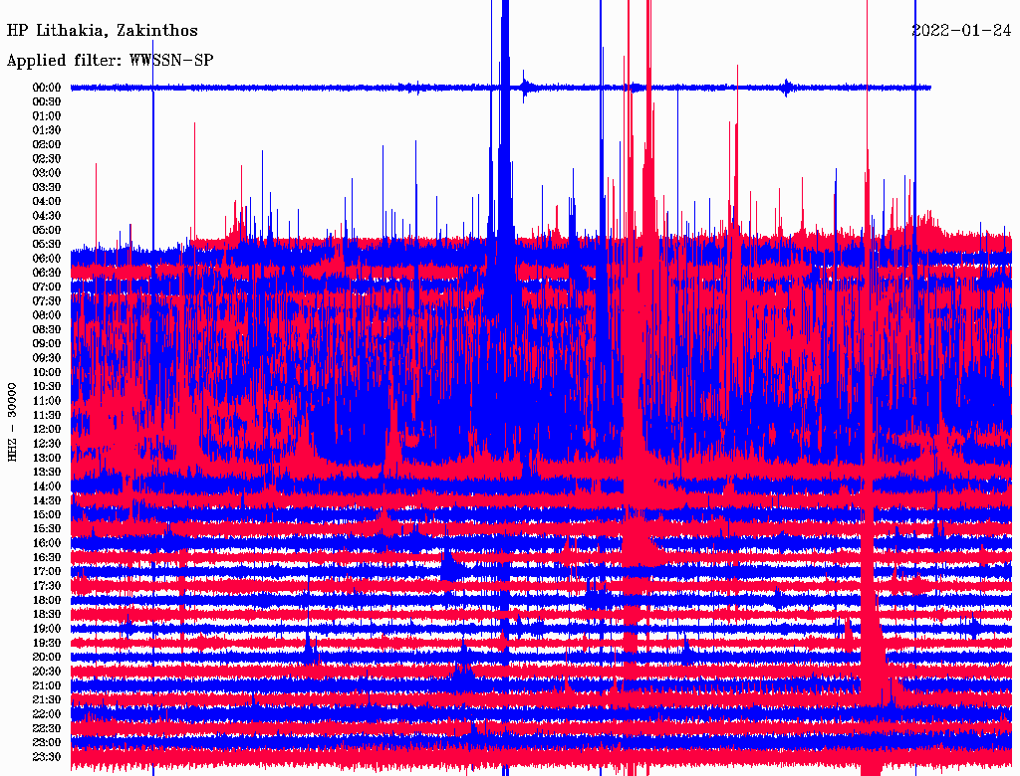Select the 05:00 time row label

(x=47, y=230)
